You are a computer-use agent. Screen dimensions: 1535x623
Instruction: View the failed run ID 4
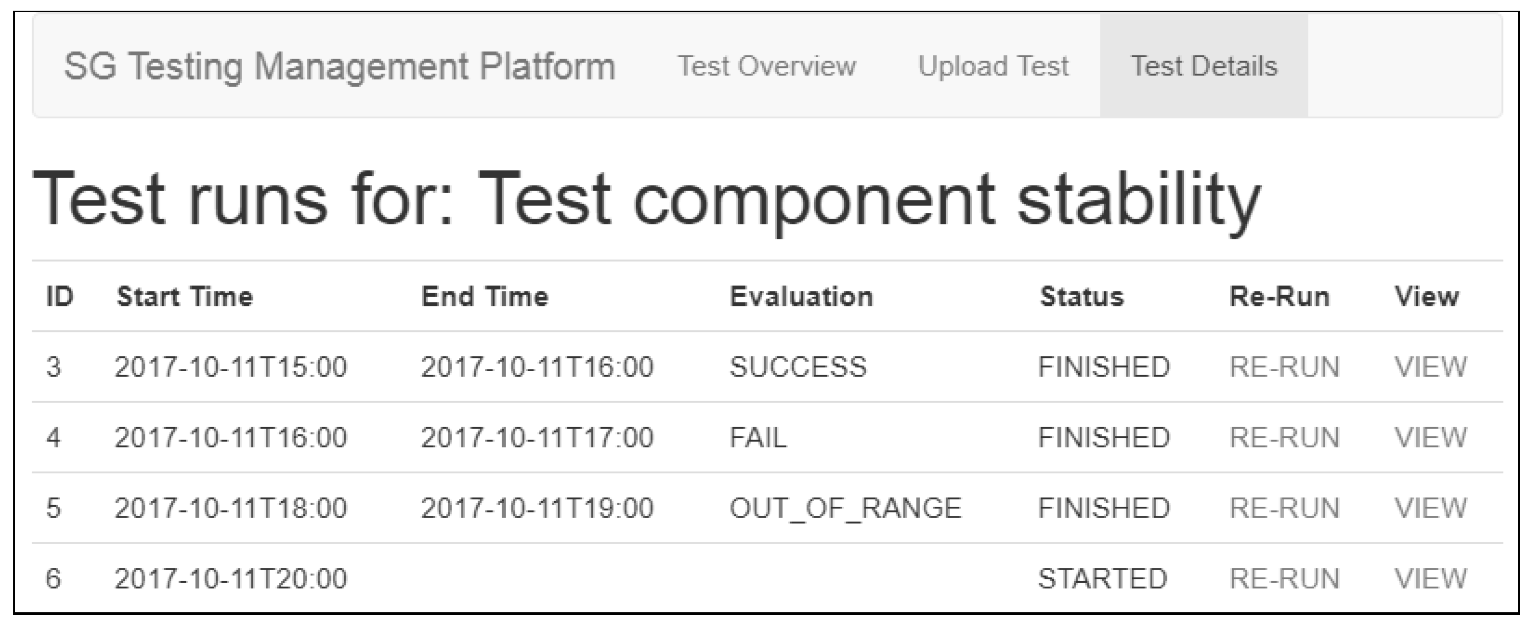pos(1430,437)
